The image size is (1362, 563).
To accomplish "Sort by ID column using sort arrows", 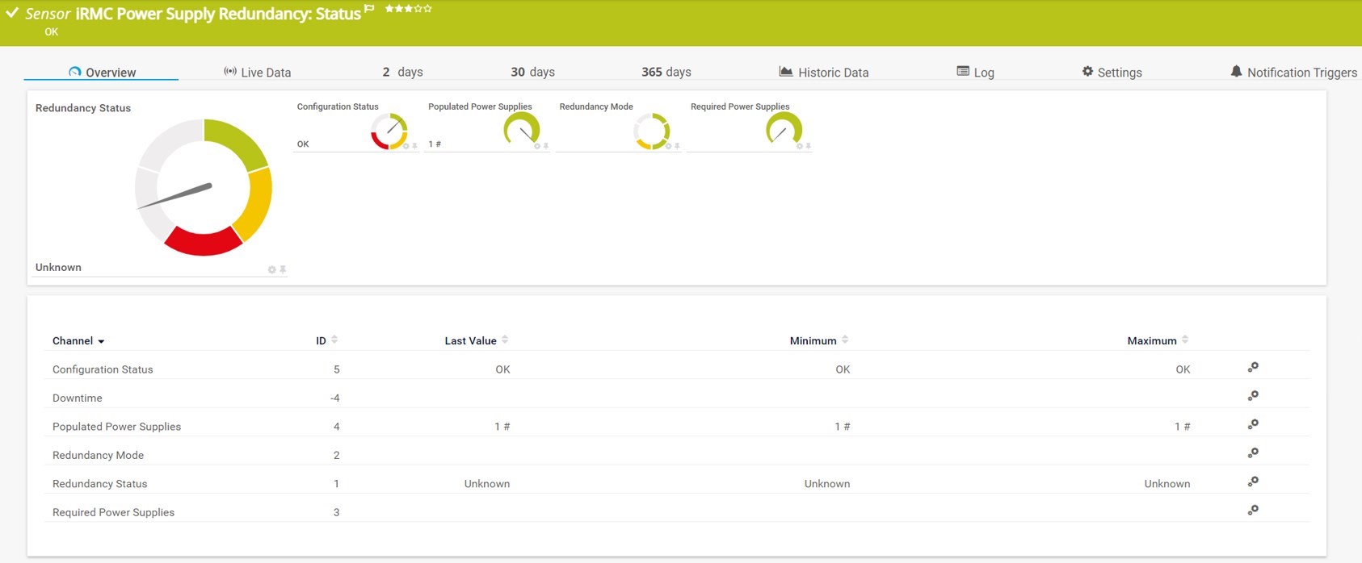I will pos(334,340).
